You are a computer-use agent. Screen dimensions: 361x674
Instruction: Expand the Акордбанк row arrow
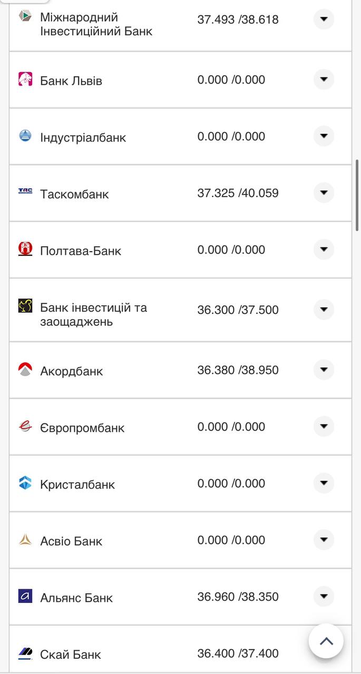point(324,370)
